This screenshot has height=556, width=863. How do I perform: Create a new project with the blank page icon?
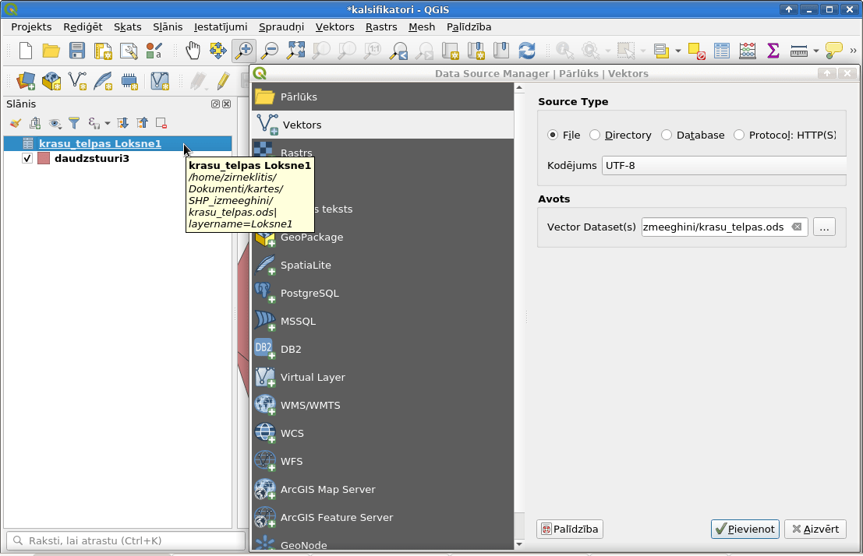tap(25, 51)
